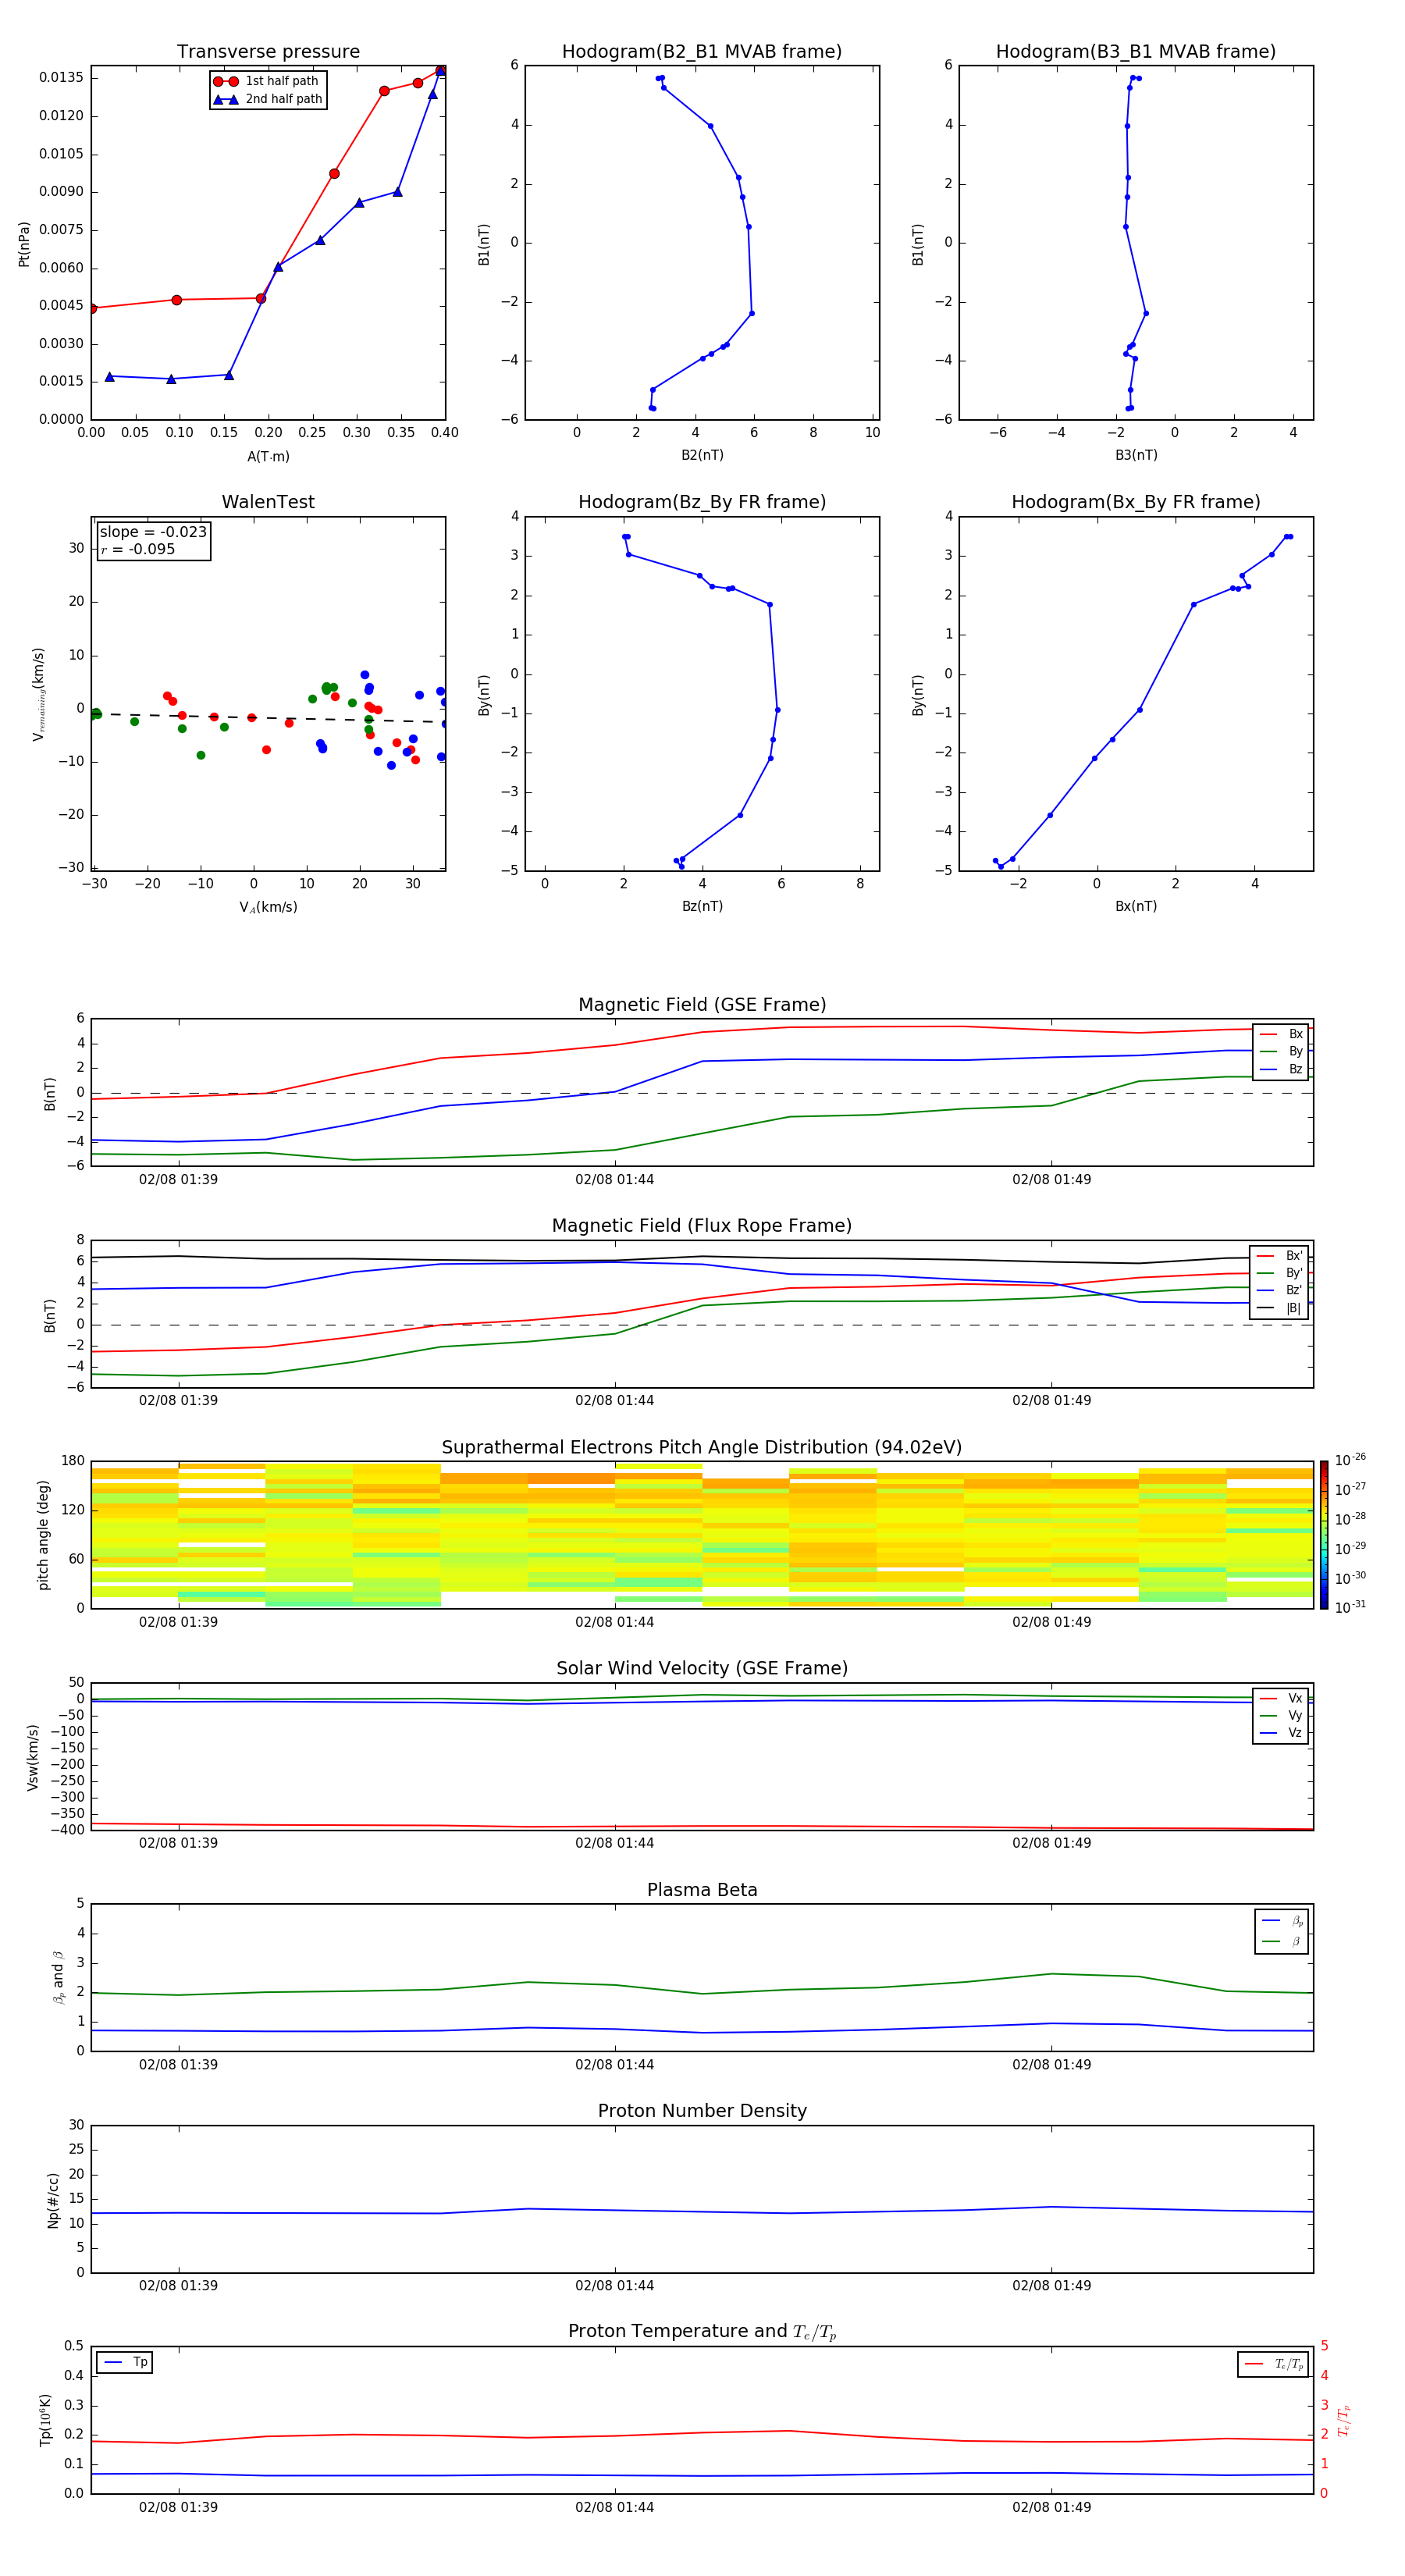Click the "Hodogram(Bz_By FR frame)" title
The image size is (1405, 2576).
pos(702,502)
